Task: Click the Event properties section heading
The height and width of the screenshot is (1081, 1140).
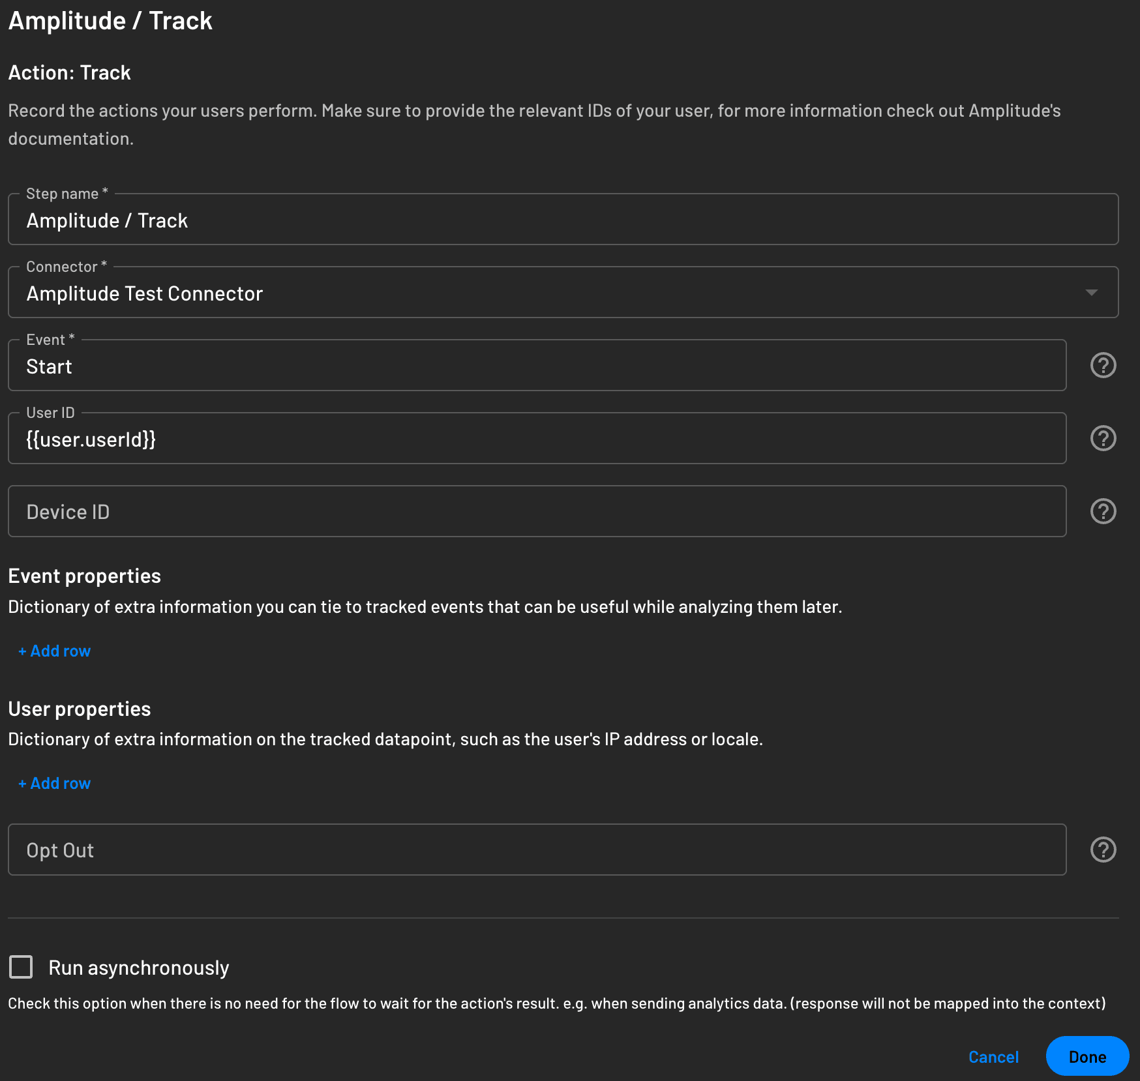Action: (85, 576)
